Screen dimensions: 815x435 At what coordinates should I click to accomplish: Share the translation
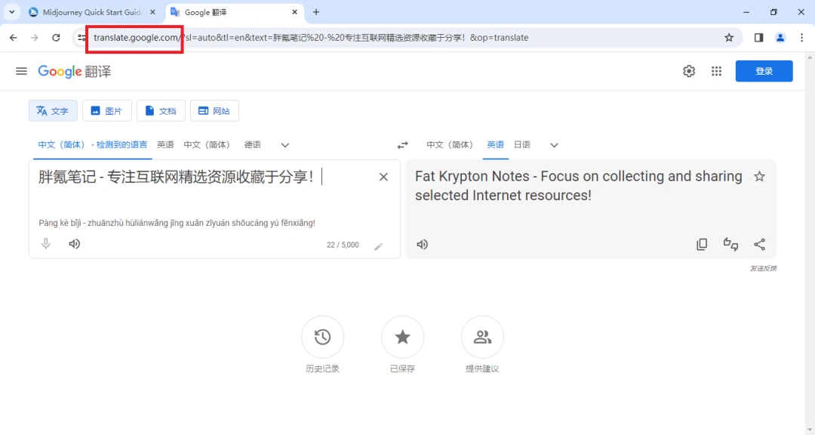[759, 244]
